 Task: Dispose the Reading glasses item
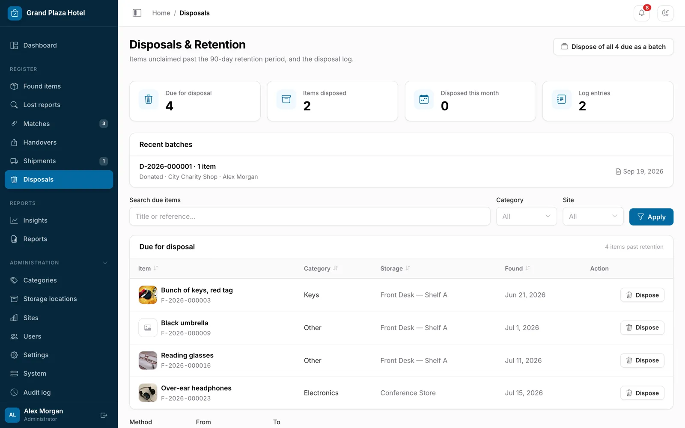click(x=642, y=360)
